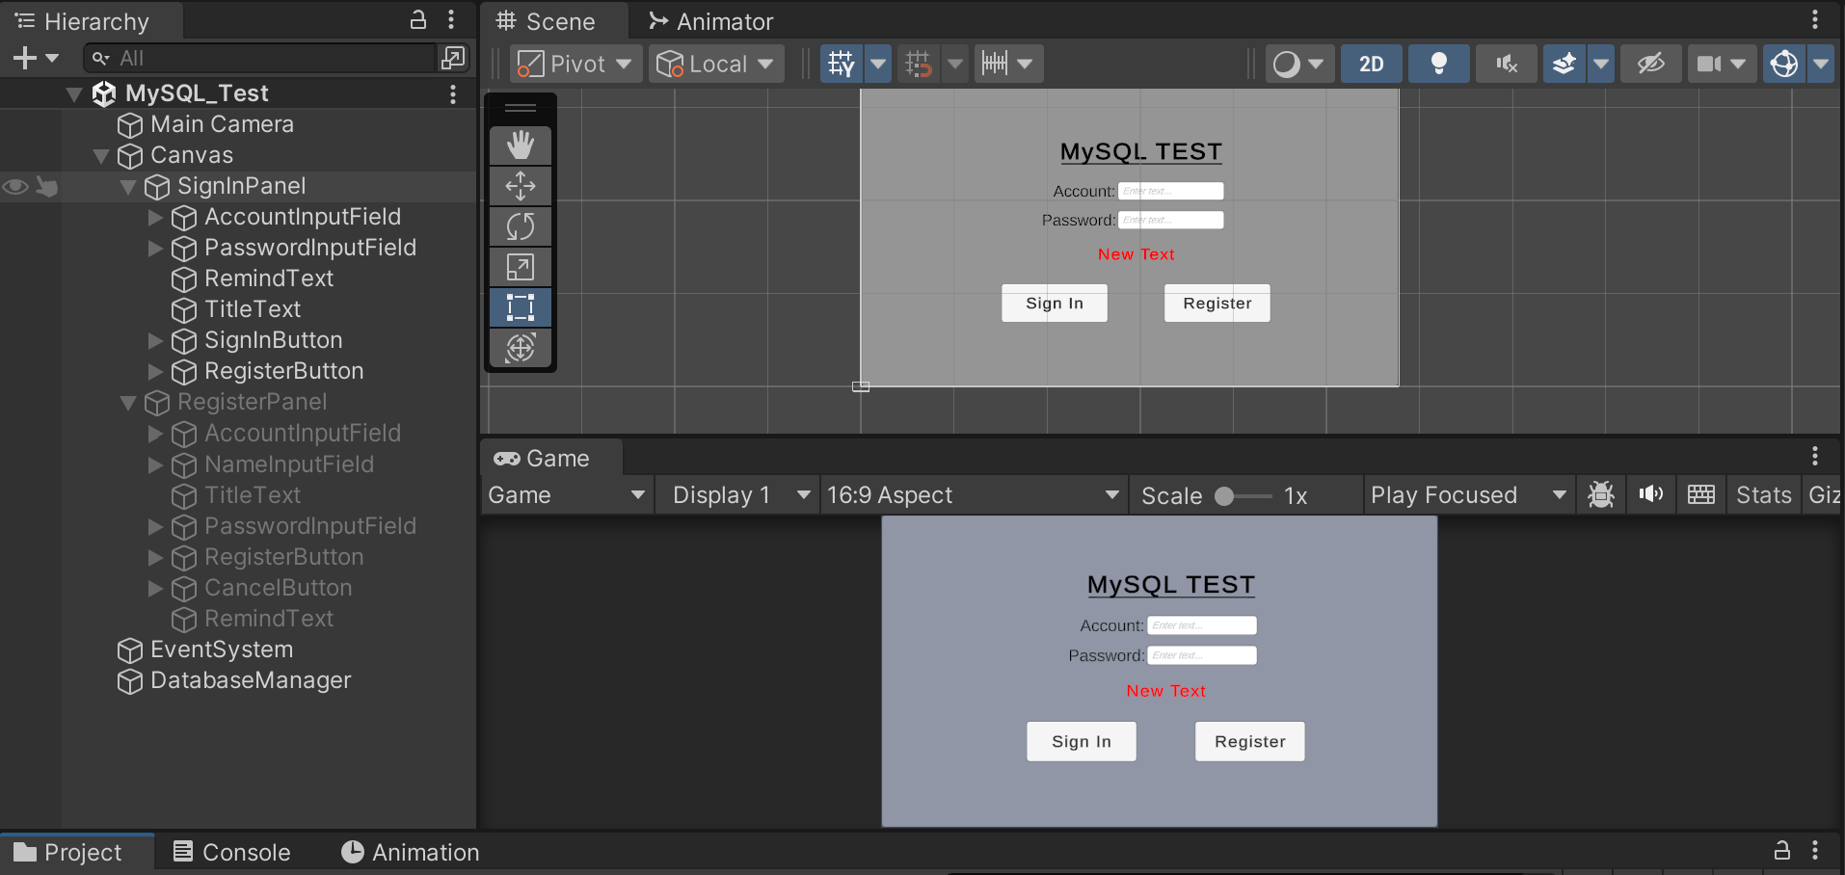Click the Game view Scale slider
The height and width of the screenshot is (875, 1845).
(x=1243, y=495)
